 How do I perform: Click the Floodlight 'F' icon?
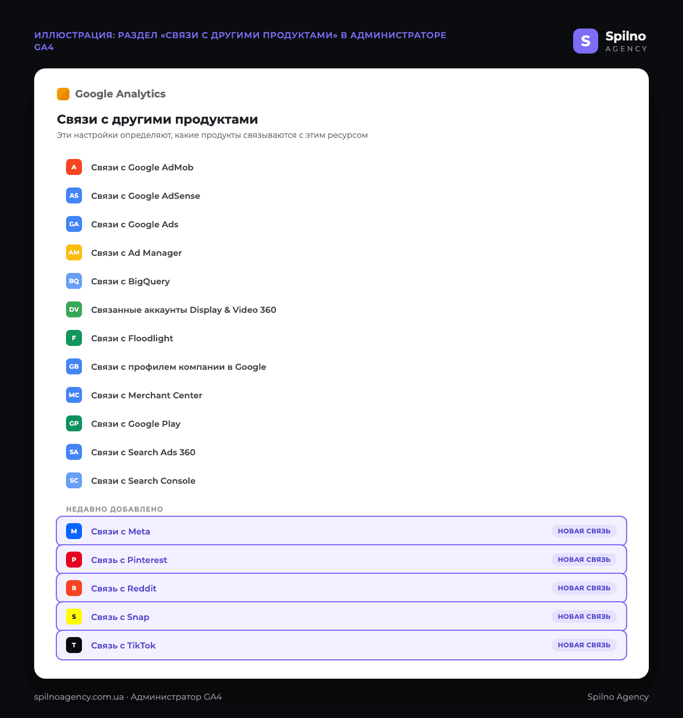(74, 338)
